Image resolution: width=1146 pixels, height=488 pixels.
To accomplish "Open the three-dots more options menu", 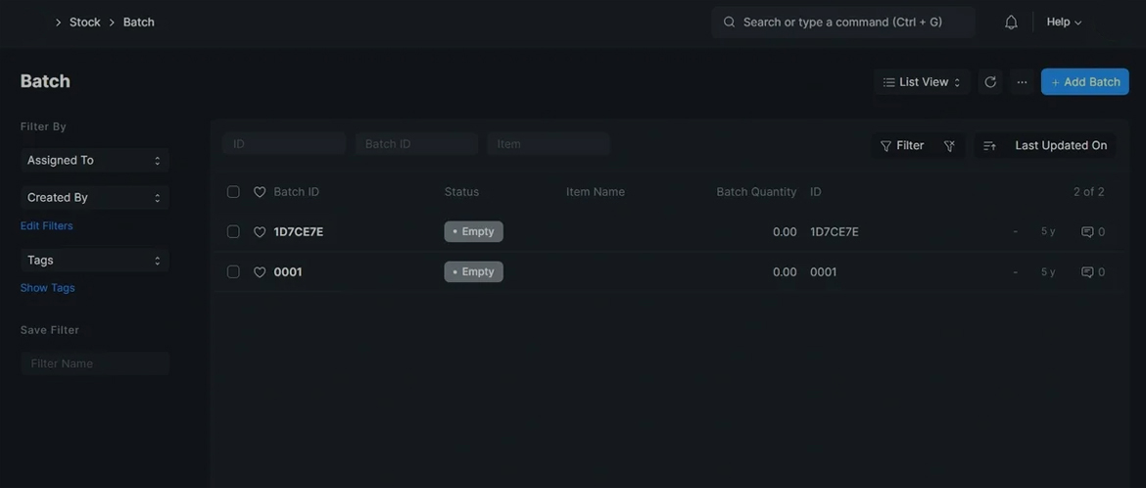I will click(x=1022, y=82).
